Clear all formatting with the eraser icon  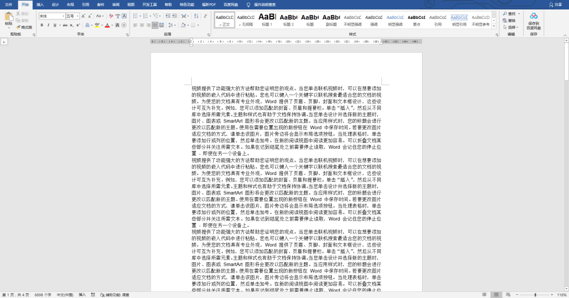point(111,16)
